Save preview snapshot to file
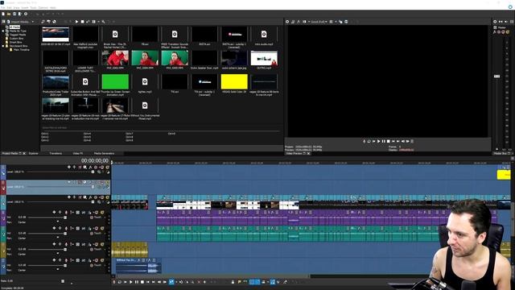This screenshot has width=515, height=290. point(346,22)
